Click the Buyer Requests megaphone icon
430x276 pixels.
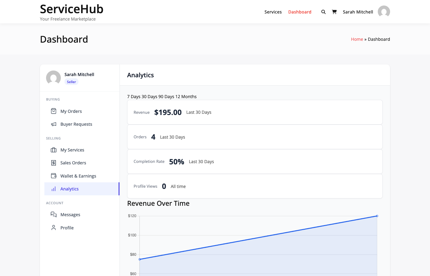point(53,124)
